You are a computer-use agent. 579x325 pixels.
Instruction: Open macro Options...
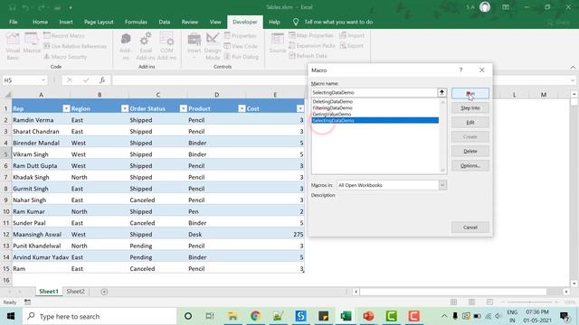[470, 166]
